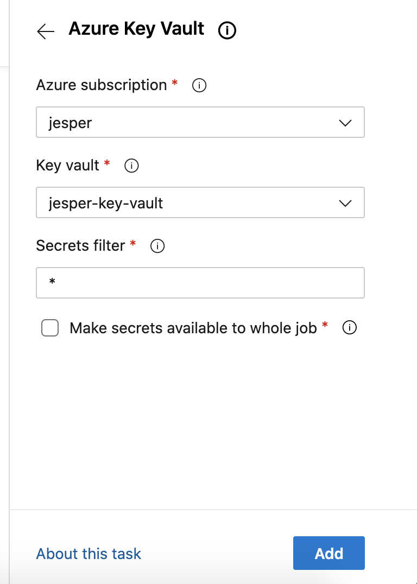Image resolution: width=417 pixels, height=584 pixels.
Task: Click the Azure subscription info icon
Action: click(x=200, y=86)
